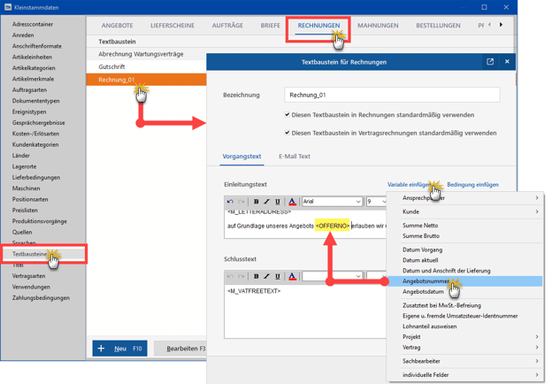Click the tab scroll right arrow
The width and height of the screenshot is (552, 384).
click(501, 25)
